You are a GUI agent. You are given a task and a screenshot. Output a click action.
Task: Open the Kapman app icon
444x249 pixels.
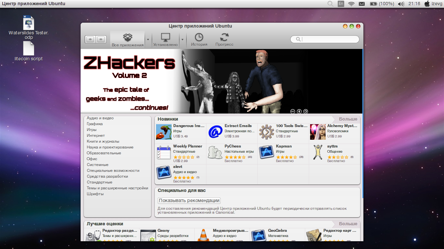[267, 152]
